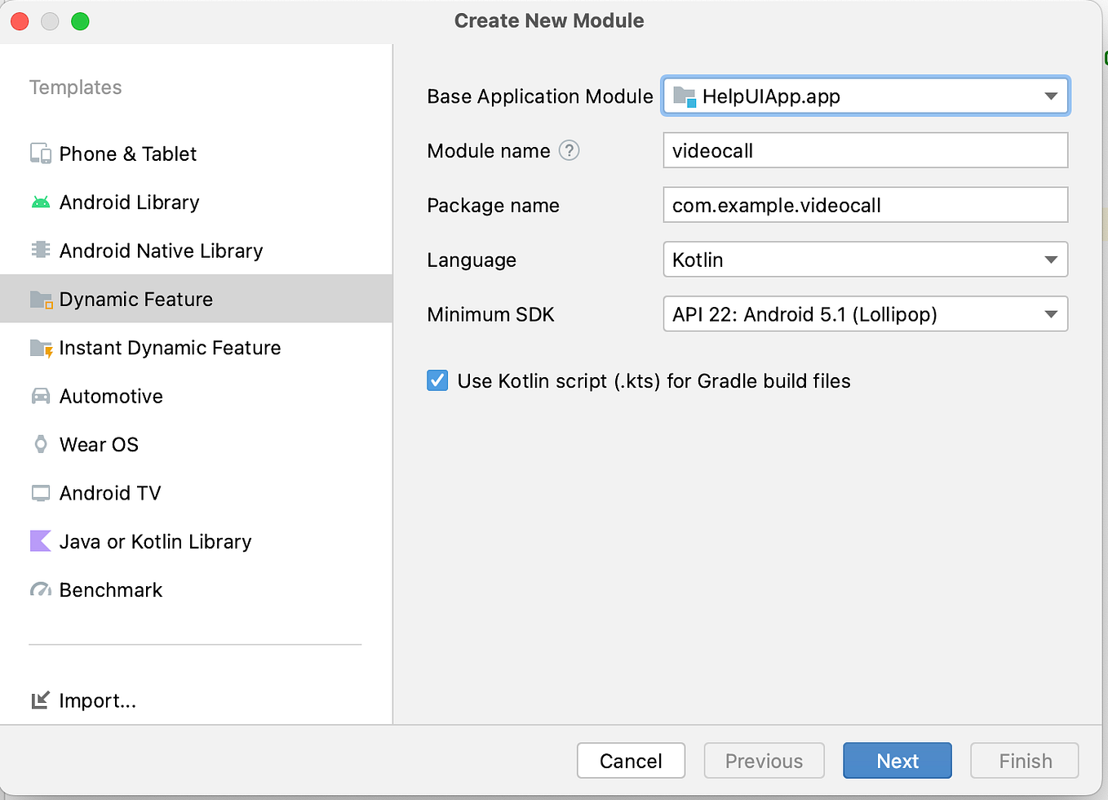Expand the Language selection dropdown

1050,260
